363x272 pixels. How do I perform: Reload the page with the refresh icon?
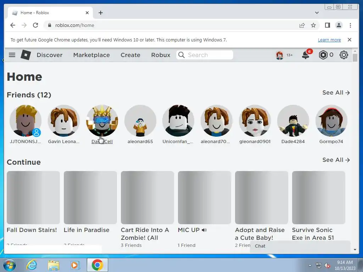tap(35, 25)
